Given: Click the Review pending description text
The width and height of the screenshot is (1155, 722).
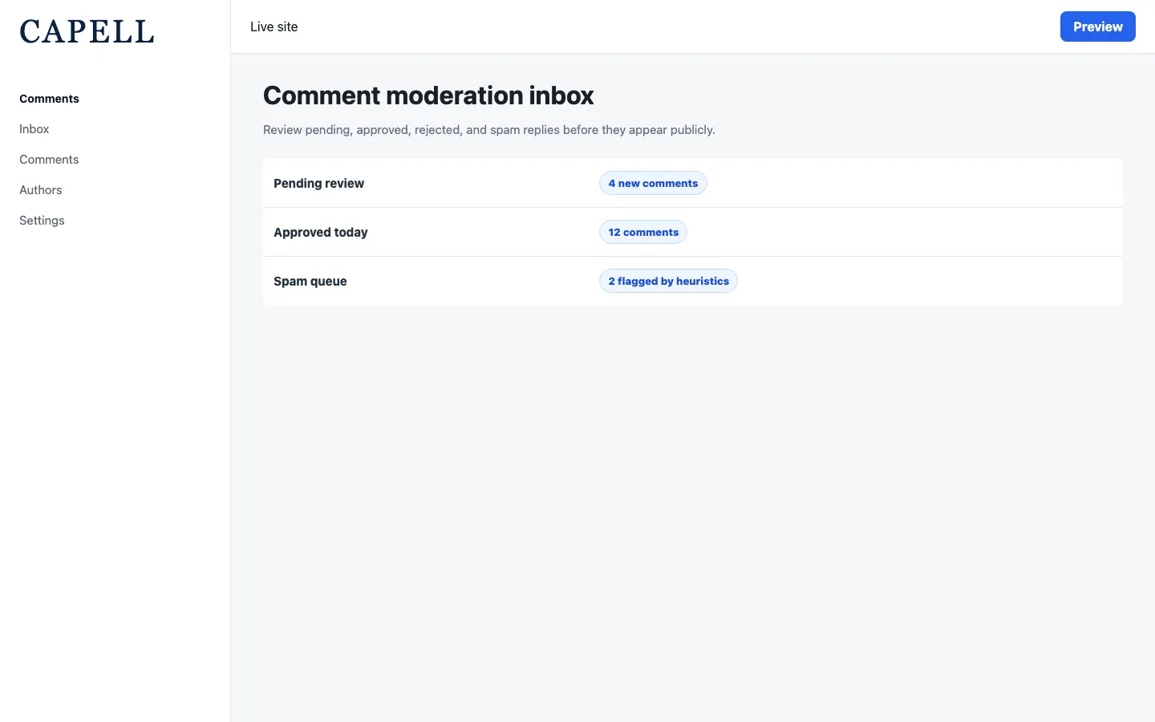Looking at the screenshot, I should point(489,130).
